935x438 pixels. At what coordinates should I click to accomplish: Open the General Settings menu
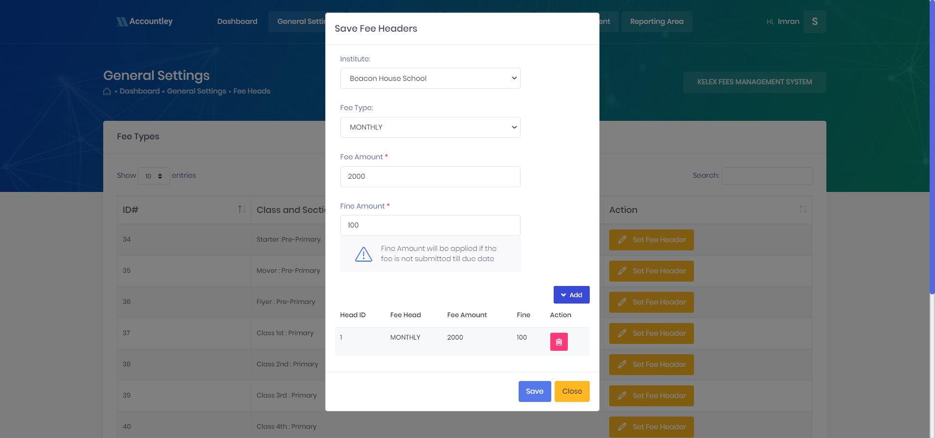click(297, 21)
